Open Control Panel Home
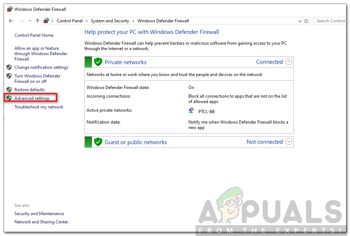 pyautogui.click(x=34, y=35)
